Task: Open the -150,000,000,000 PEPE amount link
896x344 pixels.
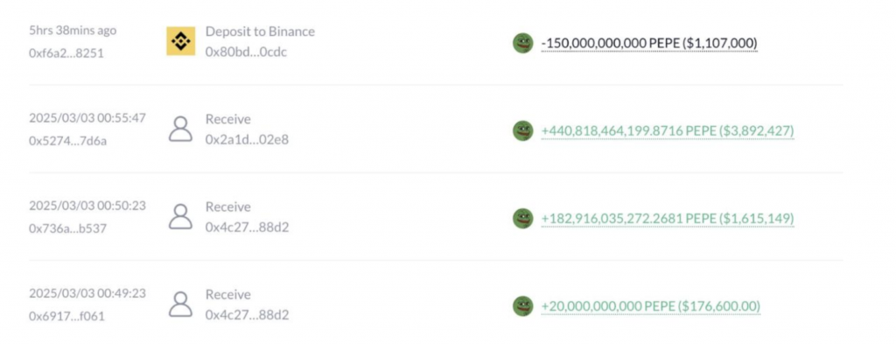Action: [649, 43]
